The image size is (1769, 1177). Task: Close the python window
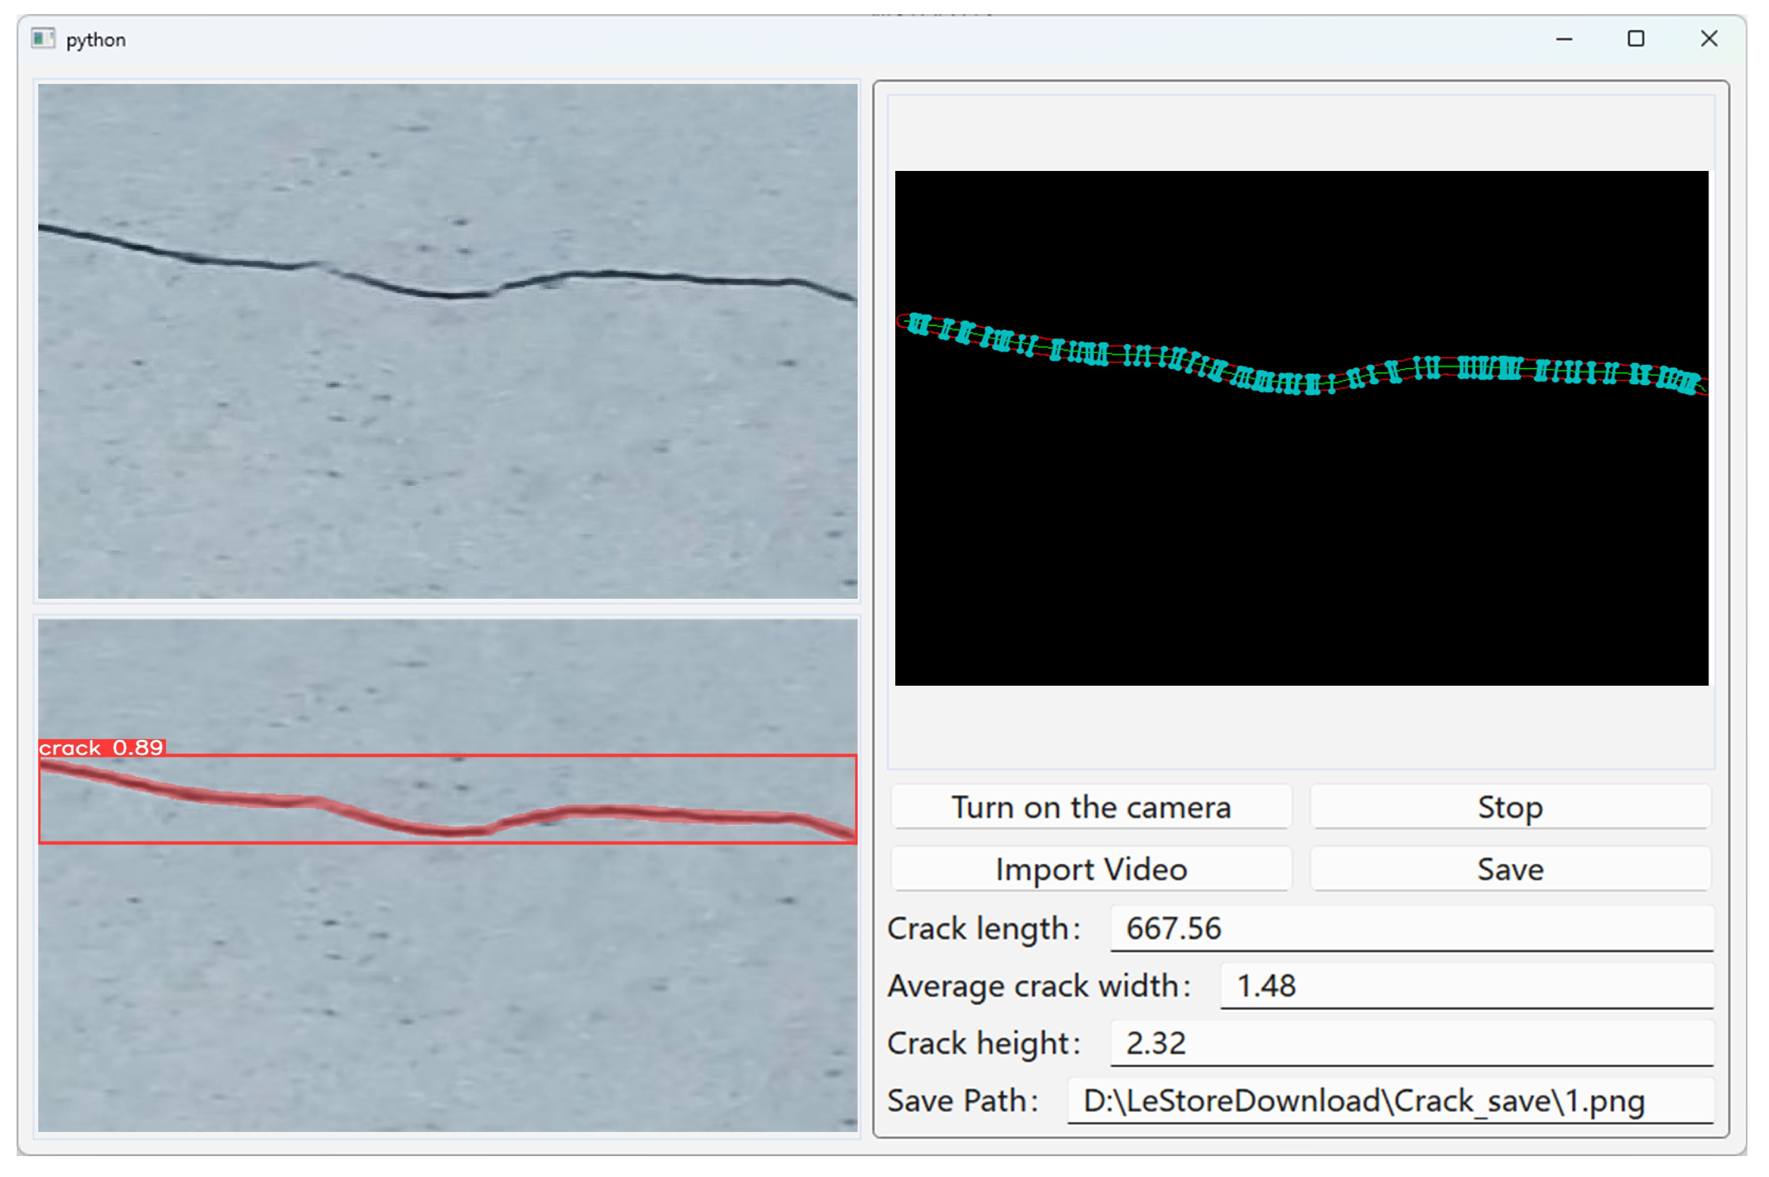click(x=1709, y=38)
